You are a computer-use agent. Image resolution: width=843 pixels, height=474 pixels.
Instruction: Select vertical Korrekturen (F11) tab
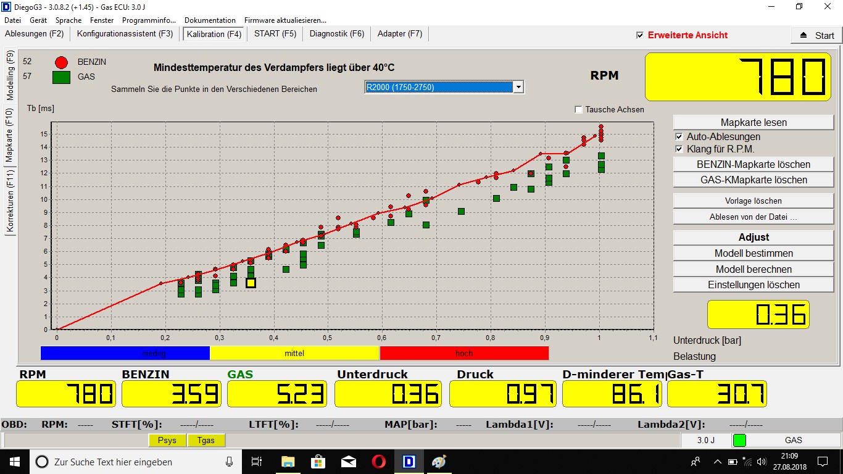click(x=10, y=202)
